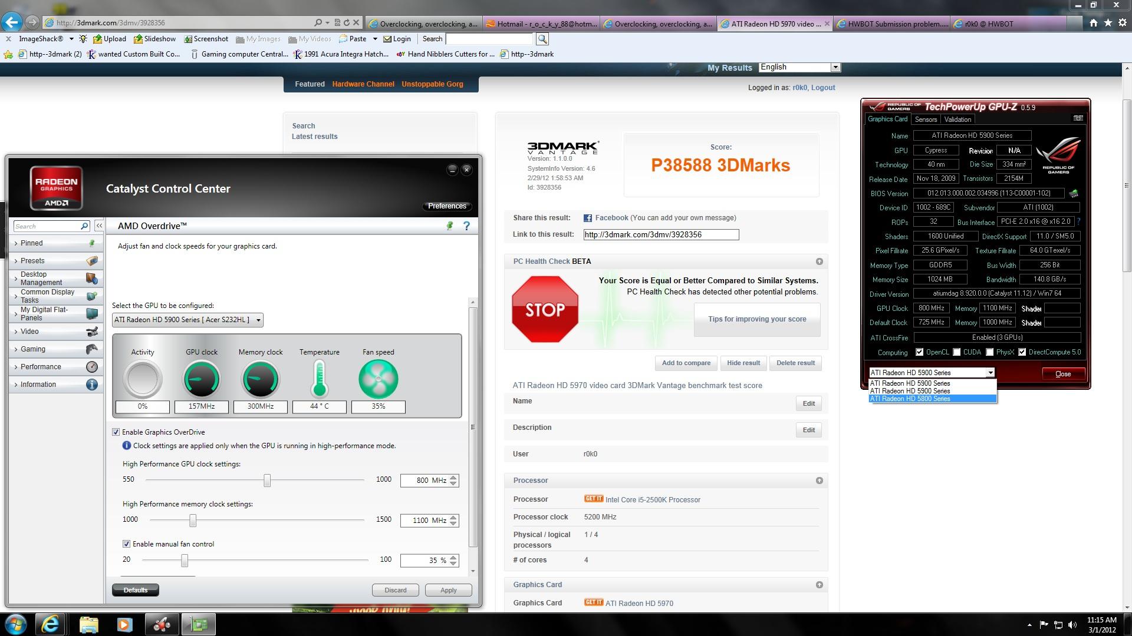Click the Discard button in Catalyst
The height and width of the screenshot is (636, 1132).
click(395, 590)
